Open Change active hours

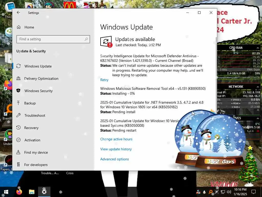(x=116, y=139)
